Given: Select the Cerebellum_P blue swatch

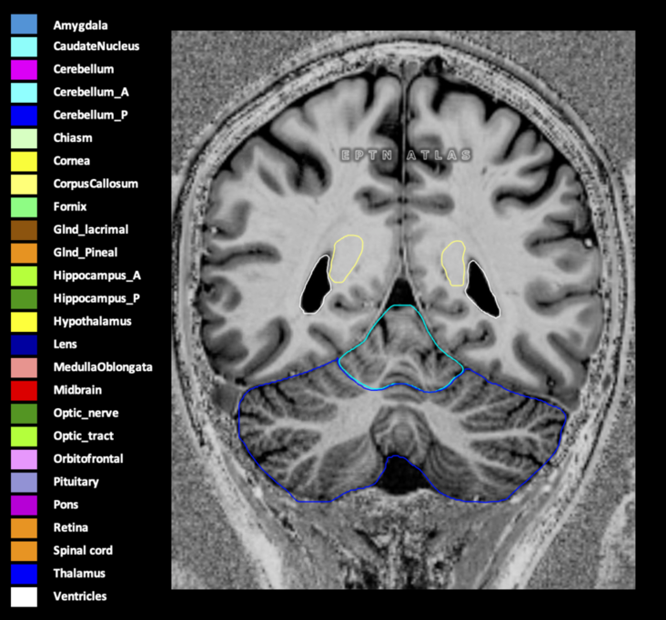Looking at the screenshot, I should click(x=24, y=115).
